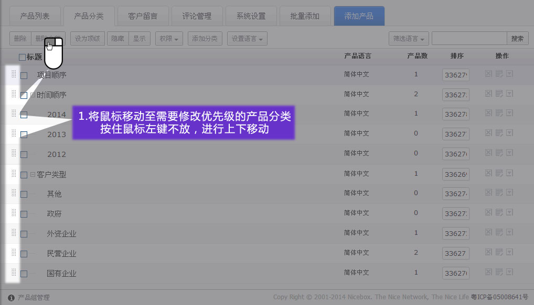
Task: Switch to the 产品列表 tab
Action: coord(35,16)
